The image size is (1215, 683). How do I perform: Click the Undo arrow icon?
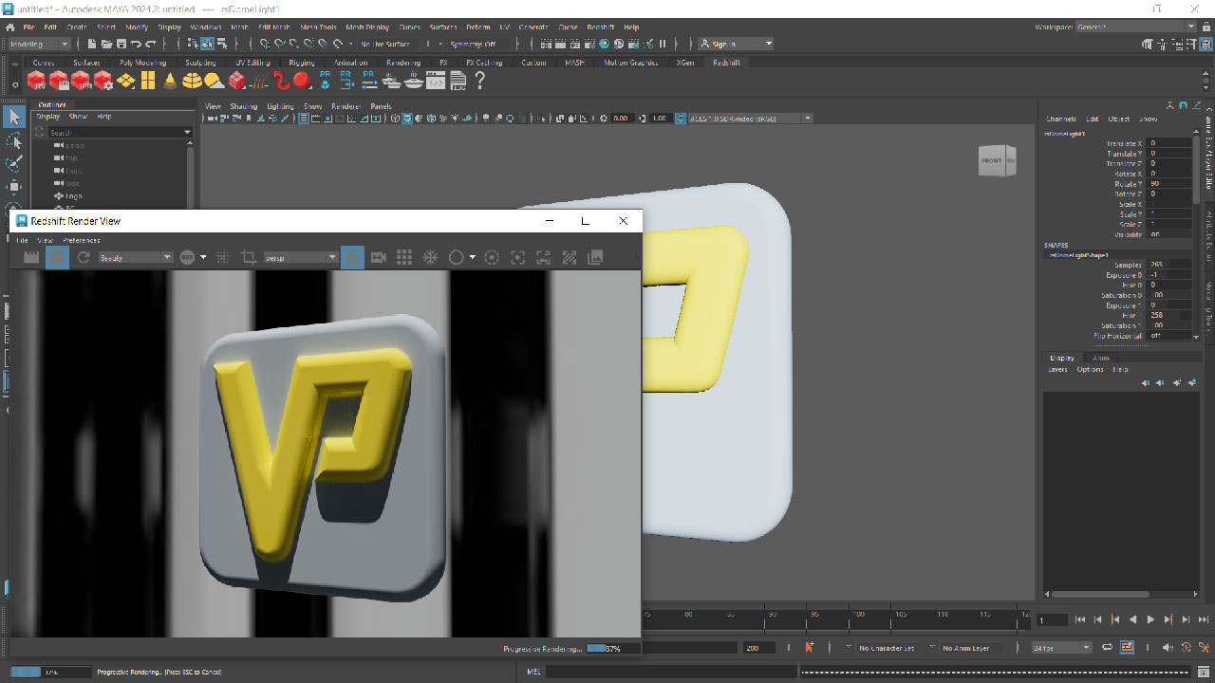click(136, 44)
